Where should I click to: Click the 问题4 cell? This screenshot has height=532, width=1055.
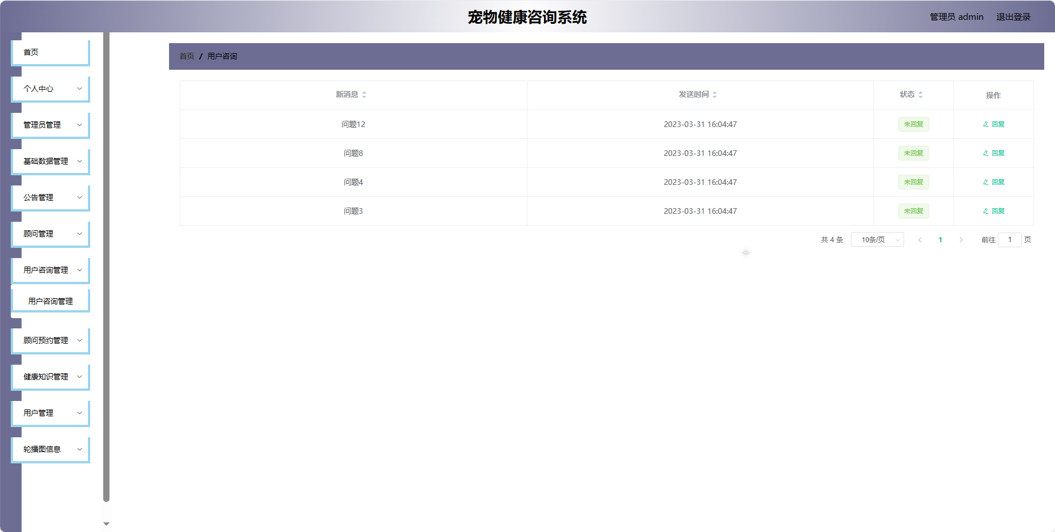353,182
